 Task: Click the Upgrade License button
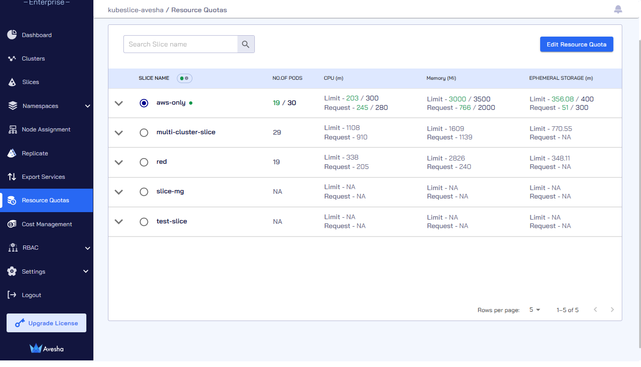[x=46, y=323]
